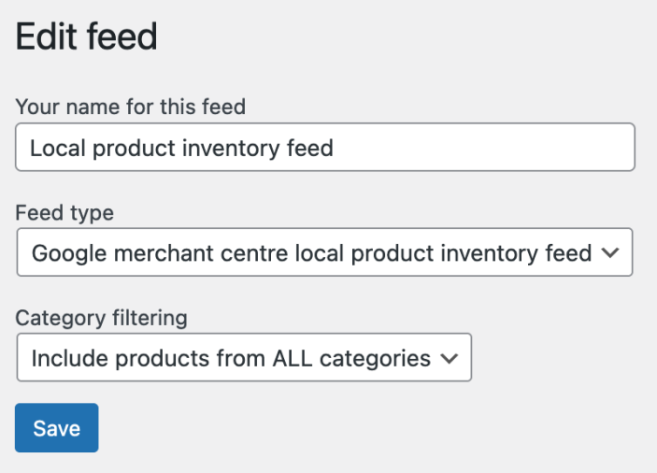Screen dimensions: 657x473
Task: Click the word "Local" in the name field
Action: coord(55,148)
